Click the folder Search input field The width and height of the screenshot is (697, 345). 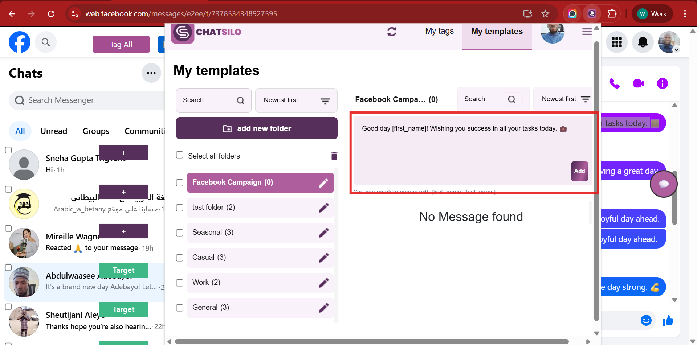[213, 100]
